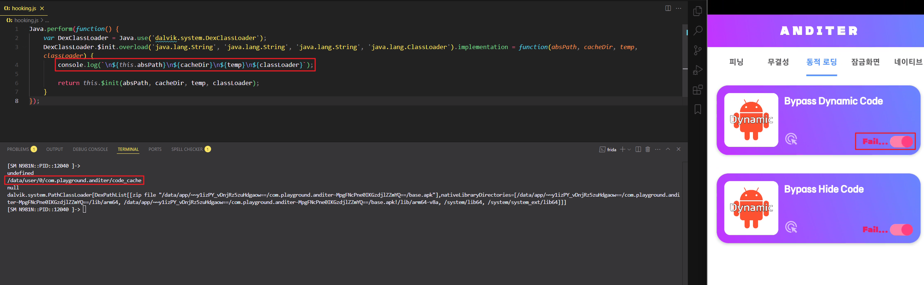The image size is (924, 285).
Task: Split the editor to the right
Action: 668,8
